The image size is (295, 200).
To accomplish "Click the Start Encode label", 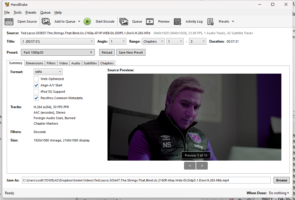I will click(x=105, y=21).
